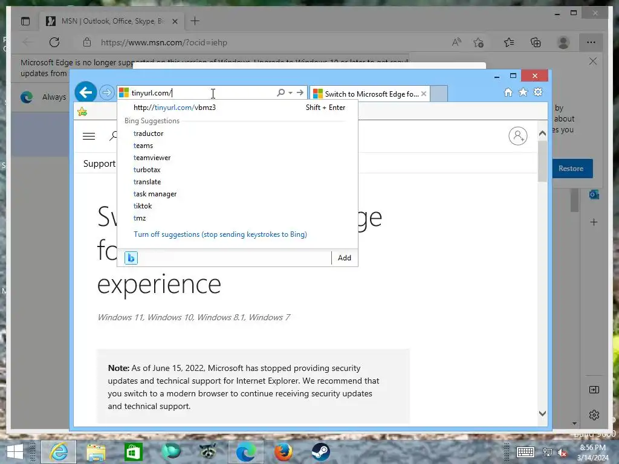Click the Go arrow in IE address bar

click(x=300, y=92)
